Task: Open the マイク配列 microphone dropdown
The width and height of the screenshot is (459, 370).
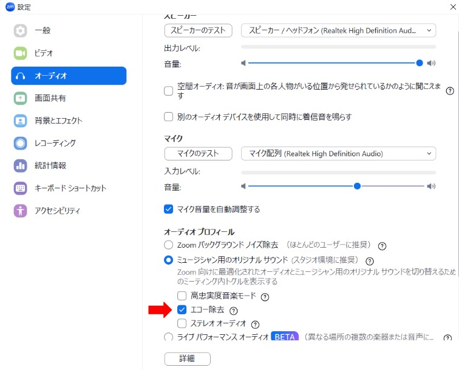Action: (x=338, y=154)
